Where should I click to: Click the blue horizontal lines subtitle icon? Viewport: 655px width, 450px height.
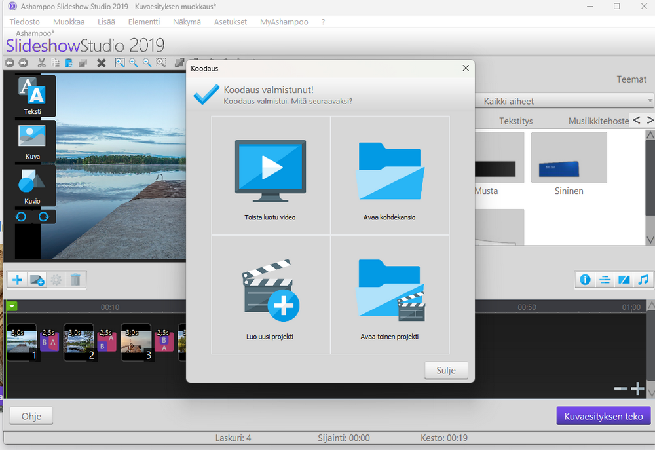(605, 280)
